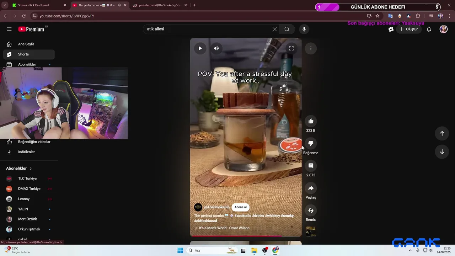Click the search box with 'atik ailesi'
This screenshot has height=256, width=455.
pyautogui.click(x=208, y=29)
